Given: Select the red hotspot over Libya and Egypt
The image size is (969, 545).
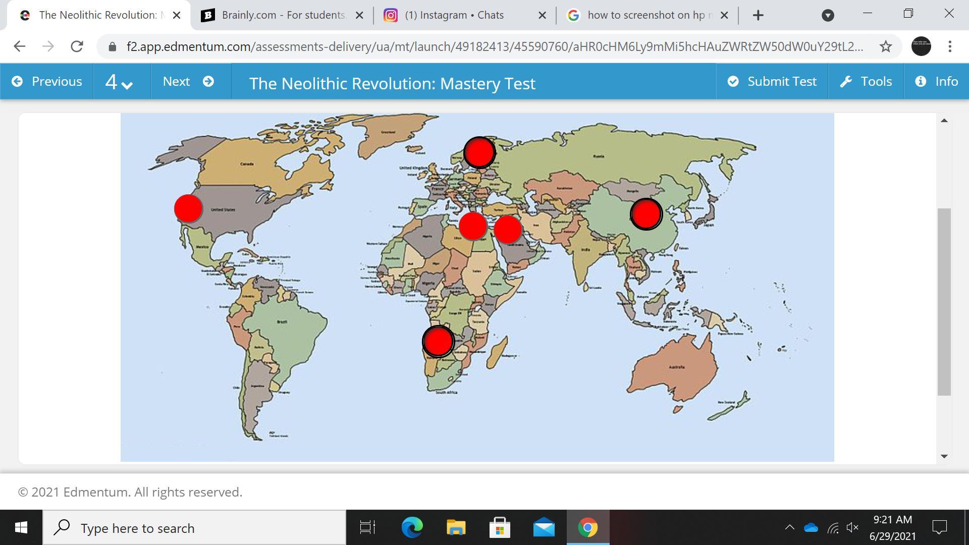Looking at the screenshot, I should (x=473, y=226).
